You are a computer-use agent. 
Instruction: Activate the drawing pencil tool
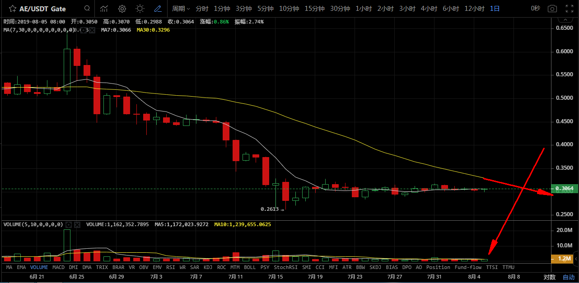click(158, 9)
